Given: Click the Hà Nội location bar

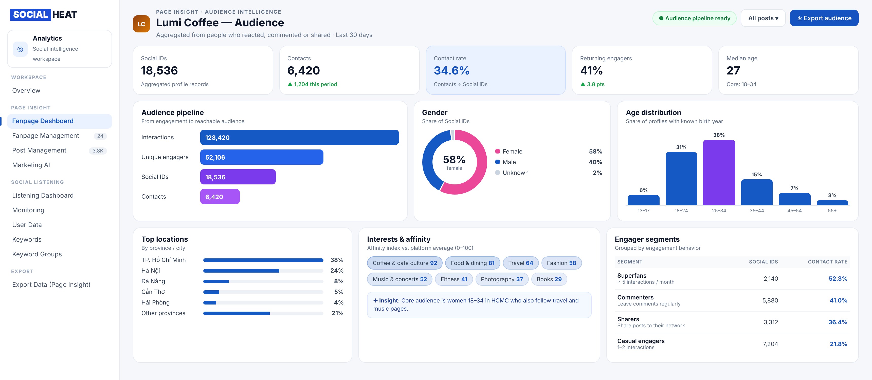Looking at the screenshot, I should tap(263, 271).
